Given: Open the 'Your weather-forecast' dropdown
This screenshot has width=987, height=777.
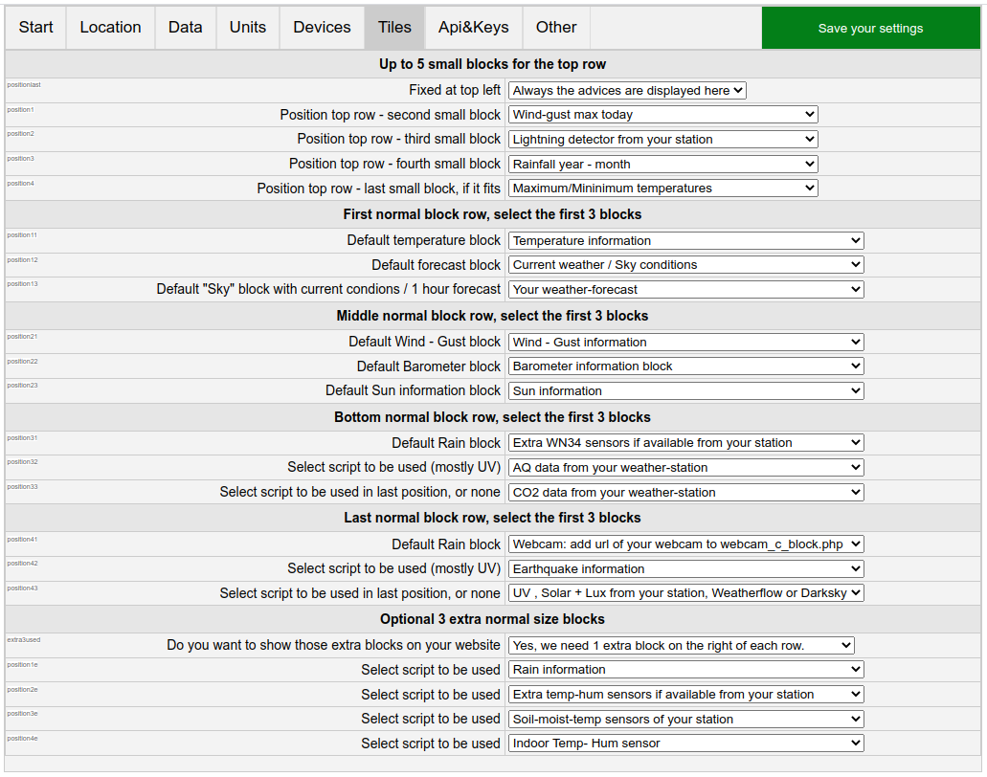Looking at the screenshot, I should (686, 289).
